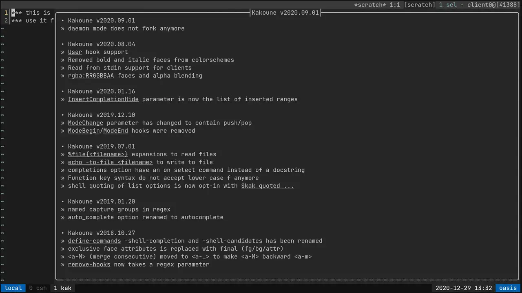Click the 'Kakoune v2019.07.01' heading
This screenshot has width=522, height=293.
click(102, 146)
